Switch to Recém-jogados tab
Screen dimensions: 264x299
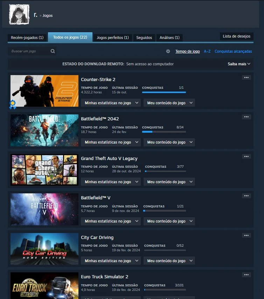tap(27, 38)
